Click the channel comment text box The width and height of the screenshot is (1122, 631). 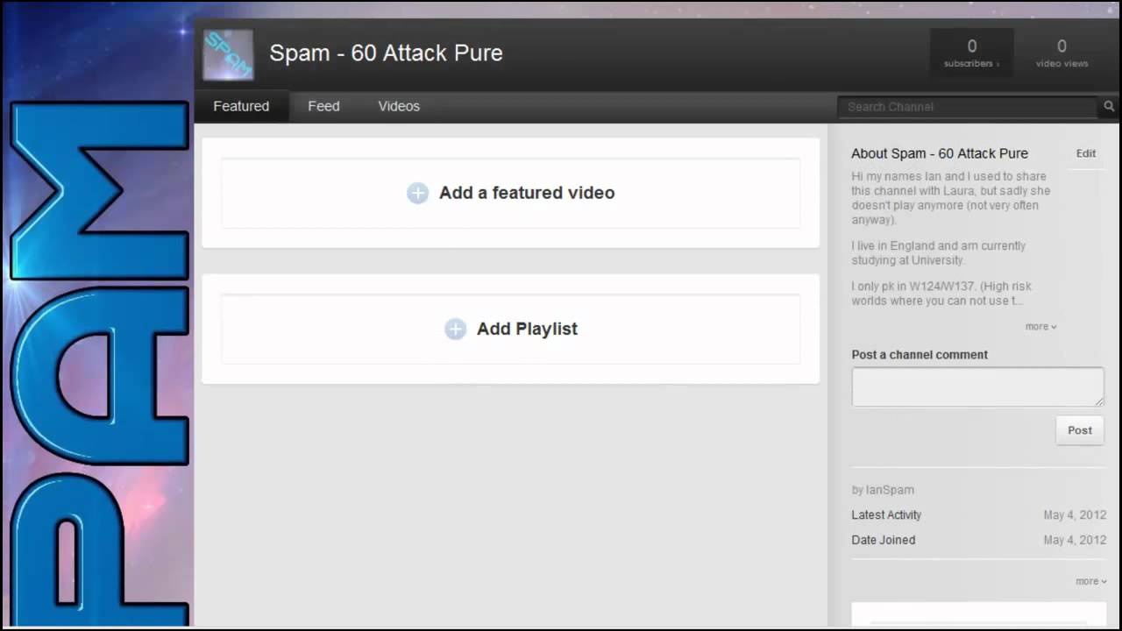pos(977,386)
